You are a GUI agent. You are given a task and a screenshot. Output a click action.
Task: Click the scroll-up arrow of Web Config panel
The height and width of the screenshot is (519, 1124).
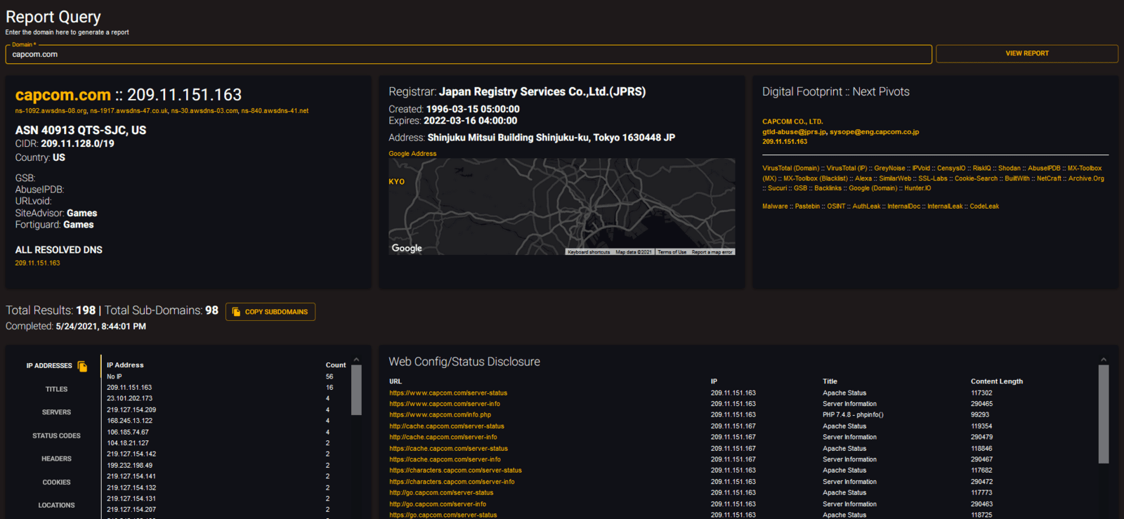[x=1104, y=360]
